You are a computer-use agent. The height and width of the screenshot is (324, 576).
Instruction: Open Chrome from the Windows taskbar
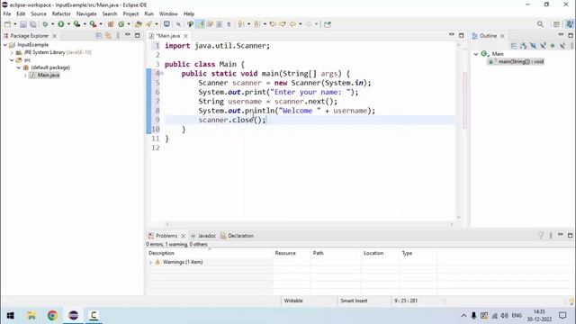(52, 316)
